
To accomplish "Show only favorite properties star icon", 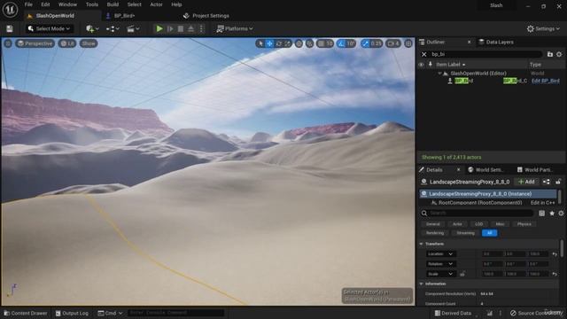I will (552, 214).
